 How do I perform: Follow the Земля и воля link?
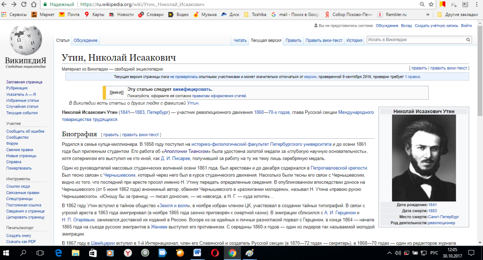pyautogui.click(x=174, y=205)
